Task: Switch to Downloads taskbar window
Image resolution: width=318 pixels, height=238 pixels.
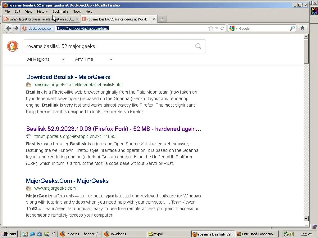Action: coord(125,234)
